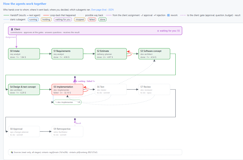The width and height of the screenshot is (243, 160).
Task: Click the failed status legend badge
Action: click(92, 20)
